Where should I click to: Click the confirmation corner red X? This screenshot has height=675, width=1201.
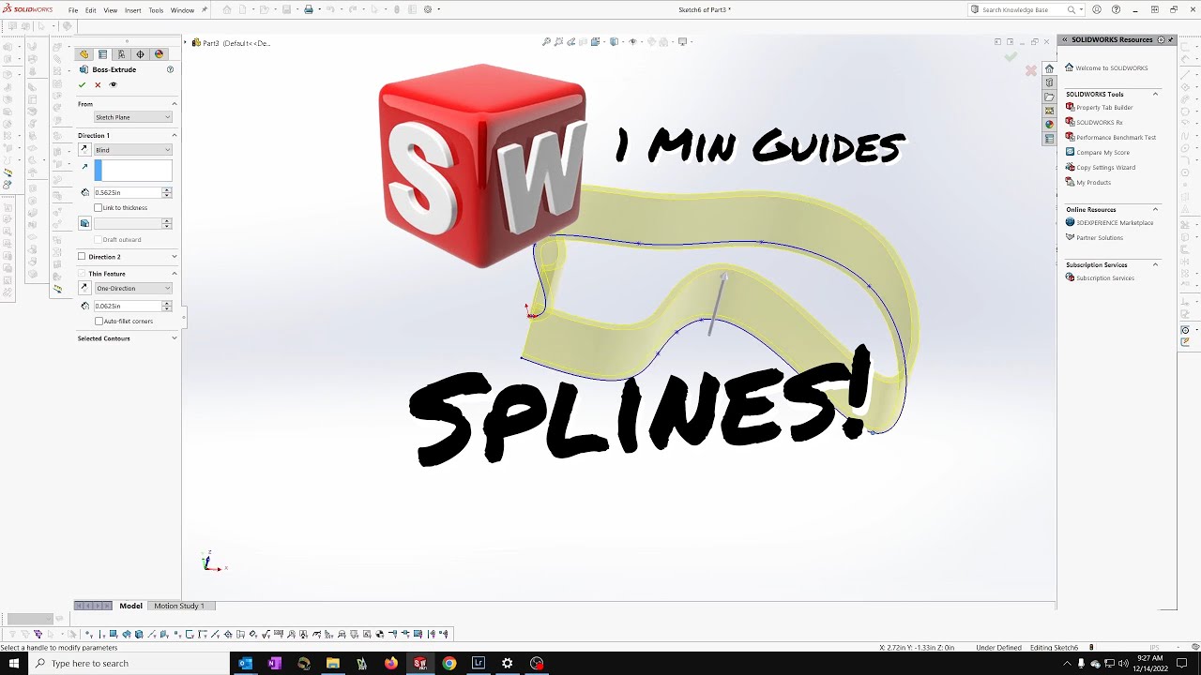point(1031,70)
